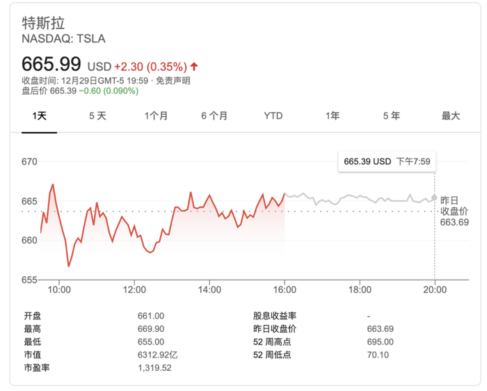Open the 1个月 time range tab

(x=156, y=116)
